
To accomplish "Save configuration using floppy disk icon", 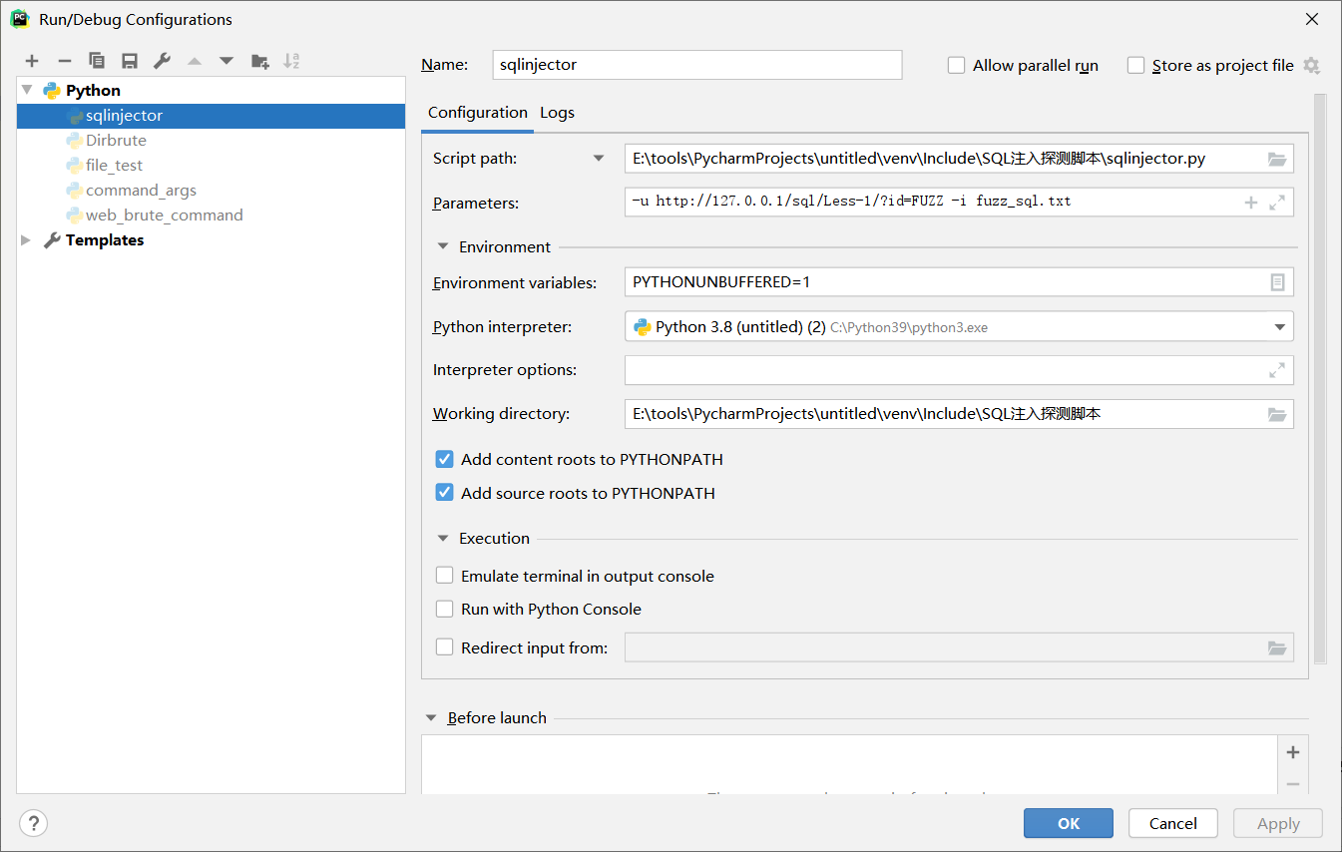I will [x=130, y=62].
